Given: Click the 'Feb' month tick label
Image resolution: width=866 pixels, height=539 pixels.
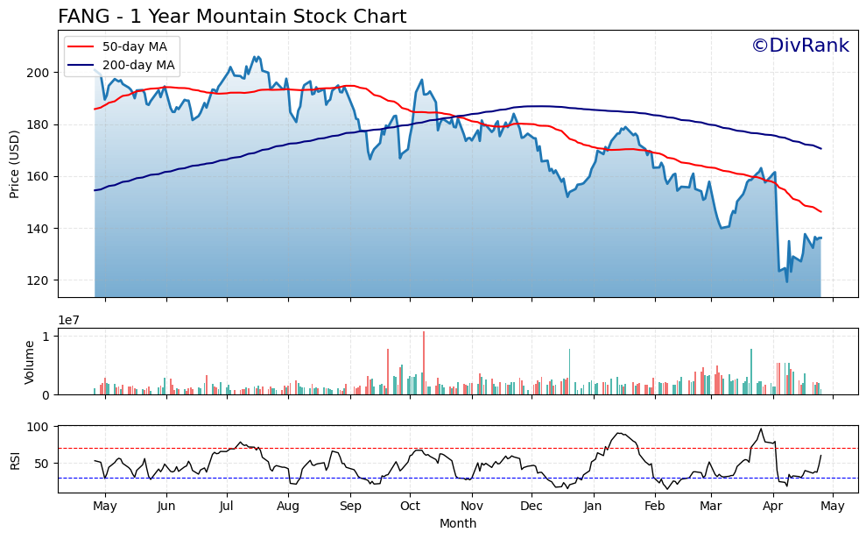Looking at the screenshot, I should pos(654,506).
